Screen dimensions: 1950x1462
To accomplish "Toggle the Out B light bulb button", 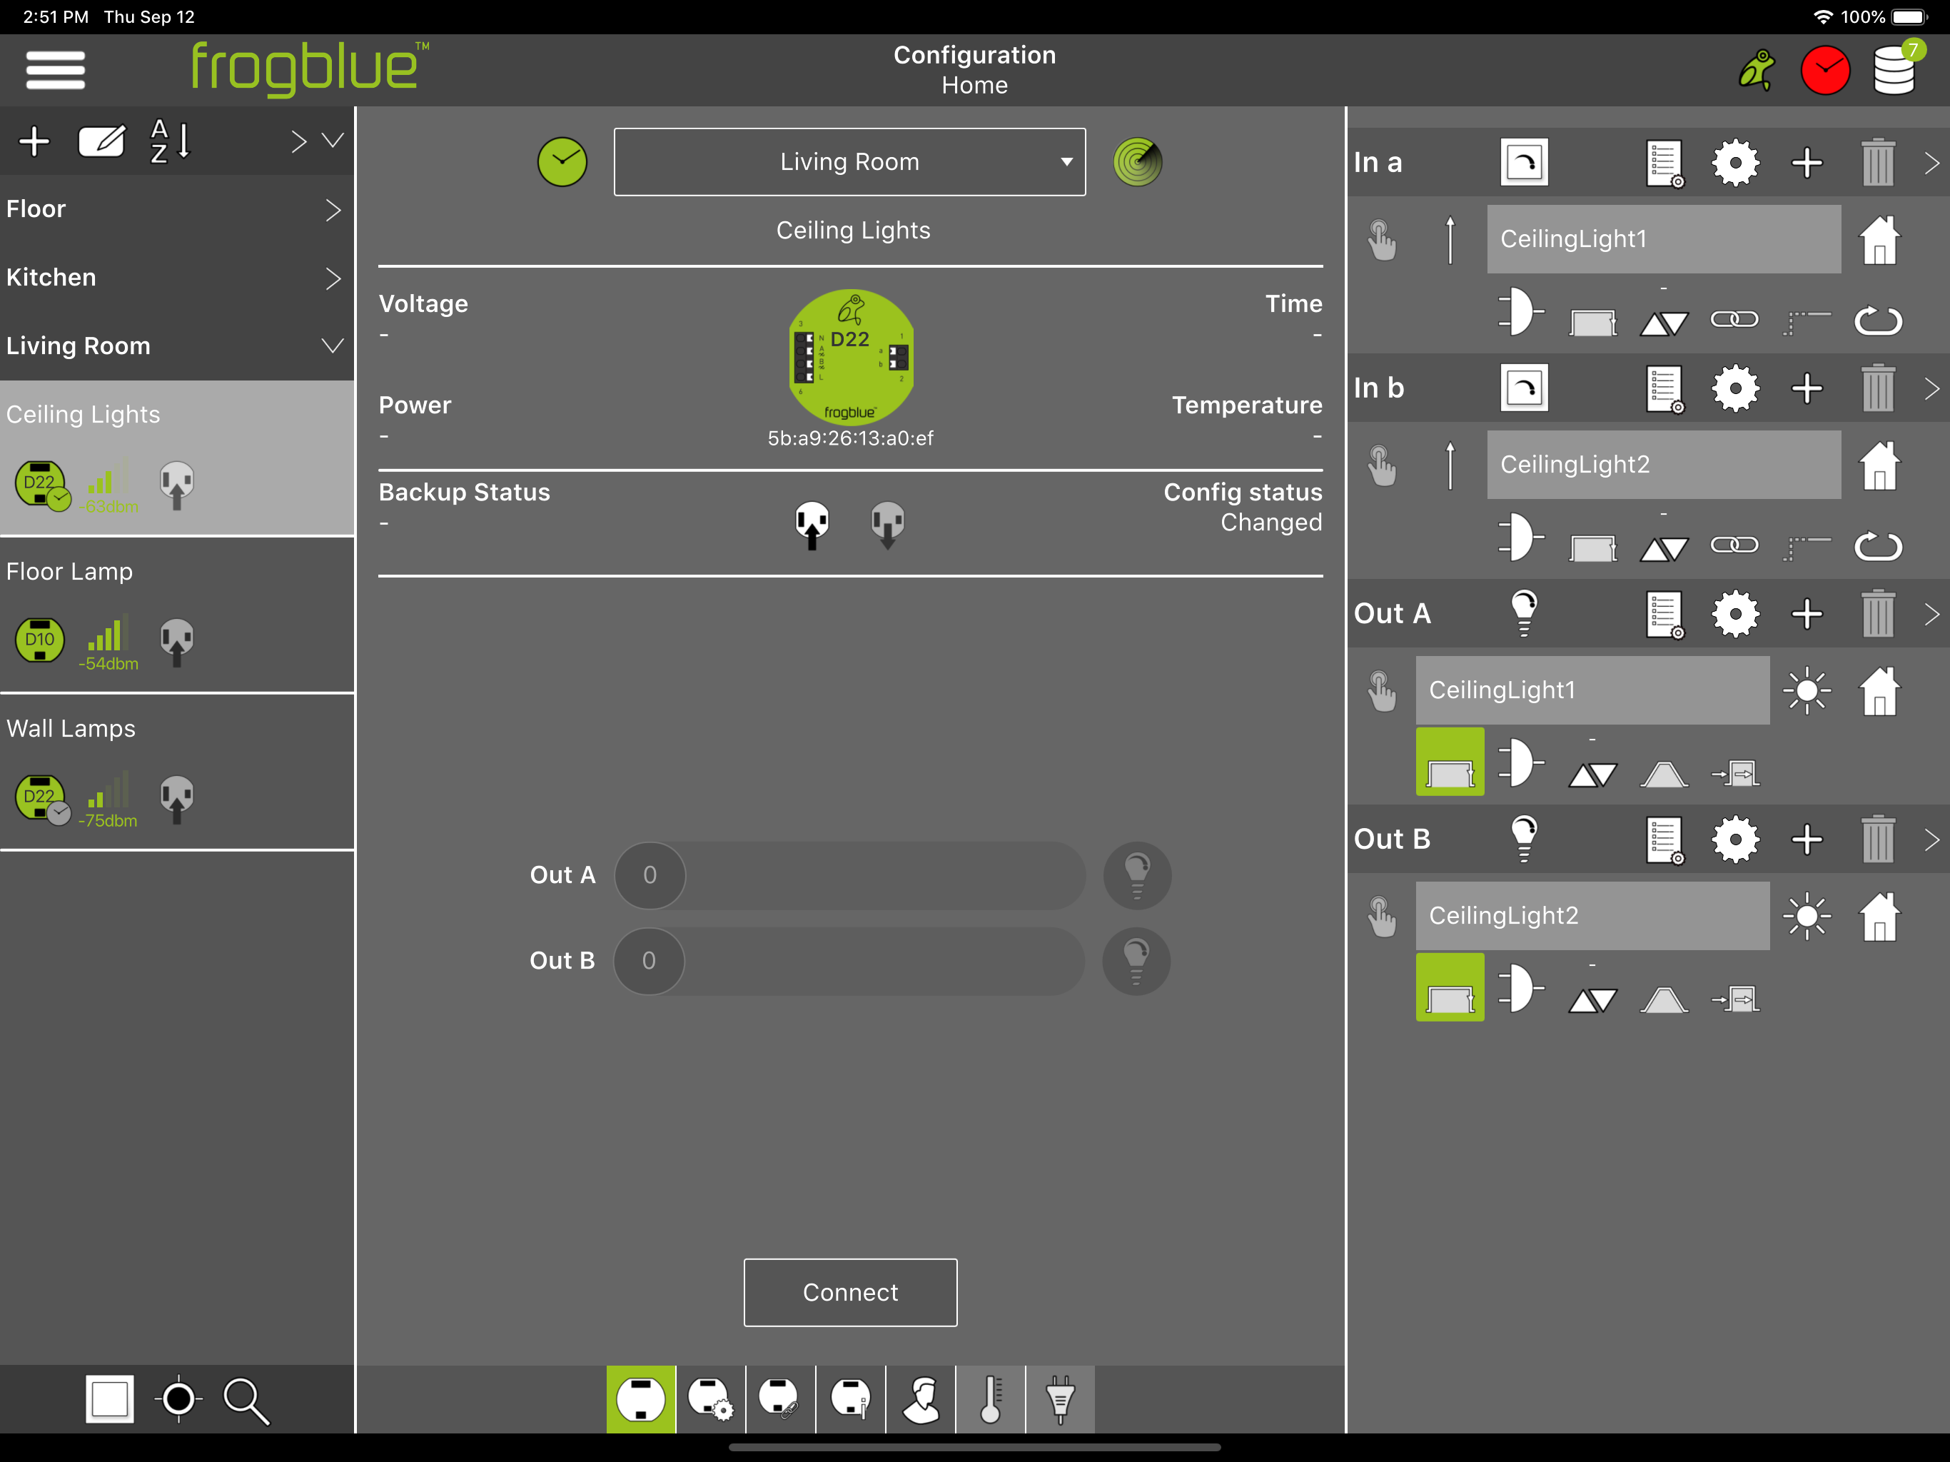I will coord(1136,961).
